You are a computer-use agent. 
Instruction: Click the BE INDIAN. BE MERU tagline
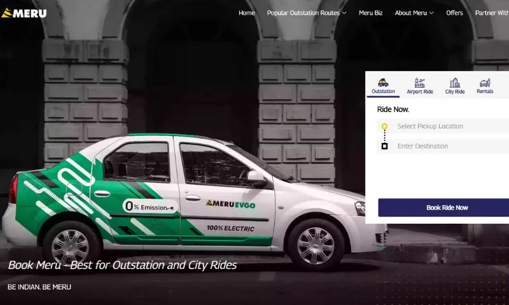click(39, 287)
